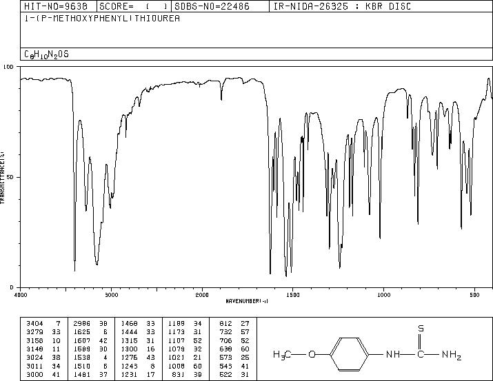Click peak table entry 1315
Screen dimensions: 493x381
coord(129,340)
